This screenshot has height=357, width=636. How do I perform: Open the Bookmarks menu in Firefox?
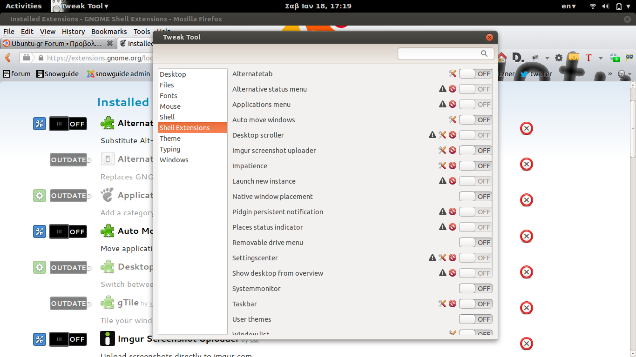tap(109, 32)
